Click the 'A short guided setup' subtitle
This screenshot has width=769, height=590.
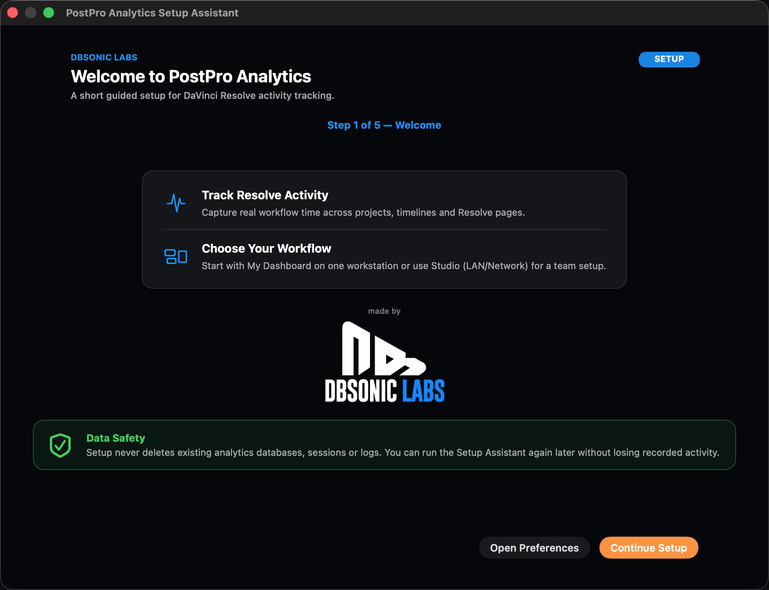click(x=202, y=95)
